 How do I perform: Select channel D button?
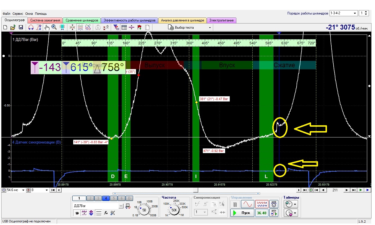pyautogui.click(x=129, y=199)
